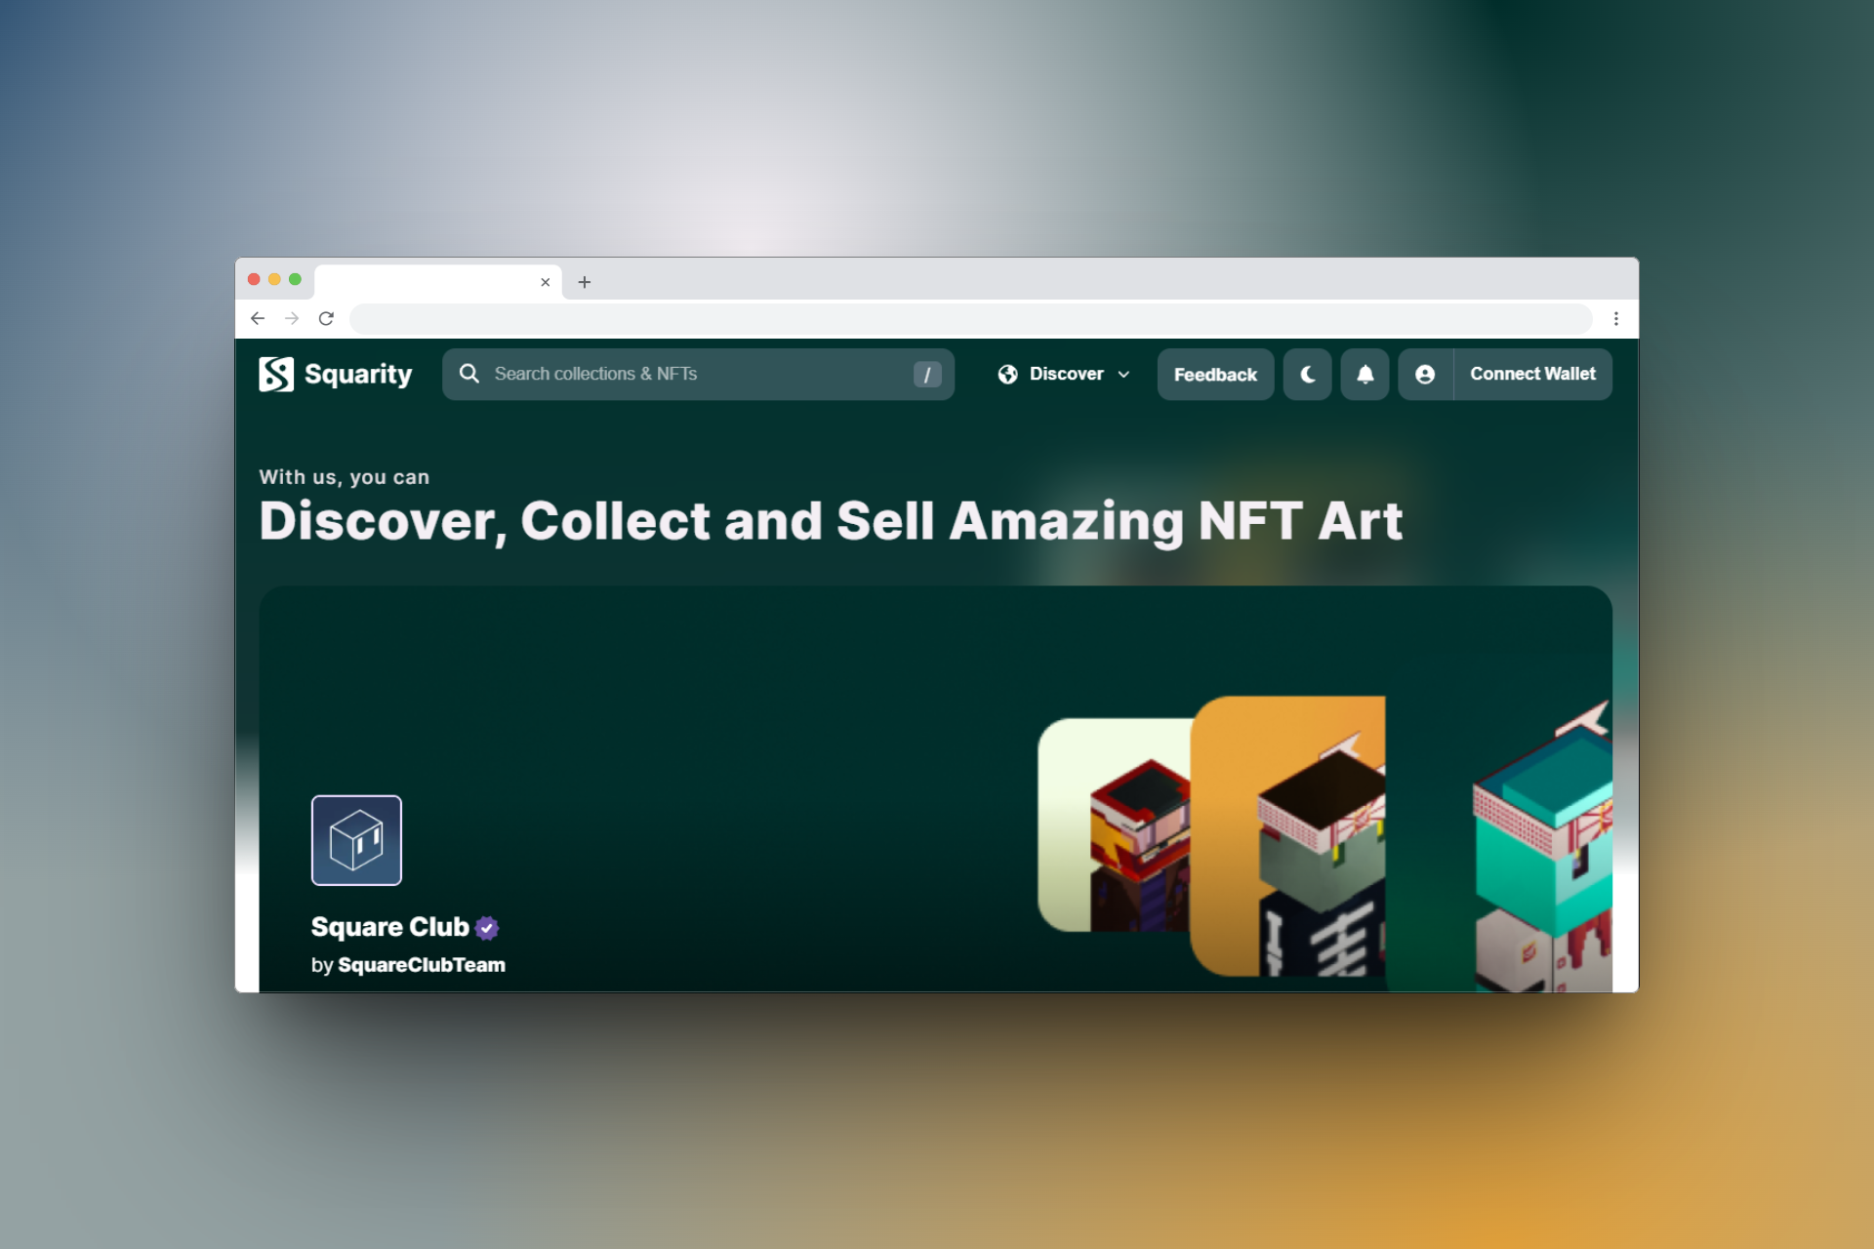Open notifications via the bell icon

(1365, 375)
